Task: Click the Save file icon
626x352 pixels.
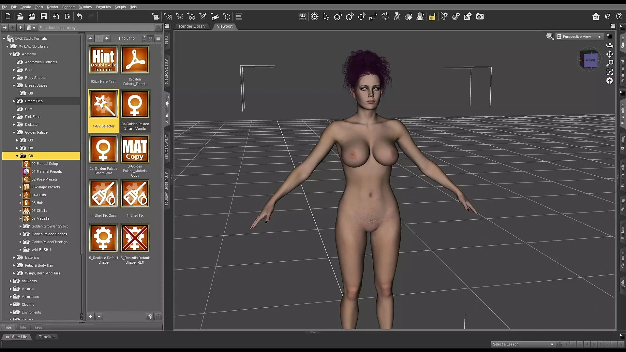Action: (x=44, y=17)
